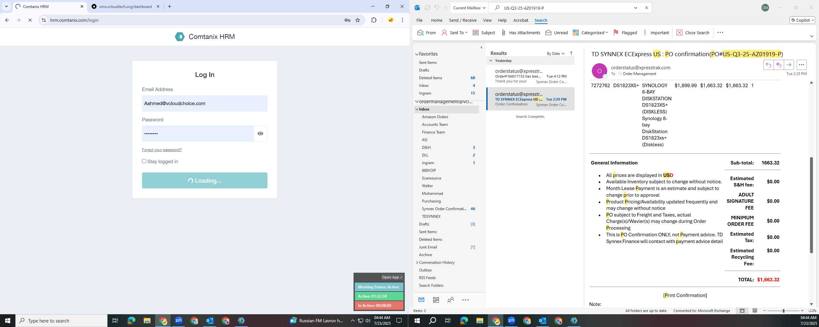Go back in Chrome browser
This screenshot has height=327, width=819.
point(7,20)
